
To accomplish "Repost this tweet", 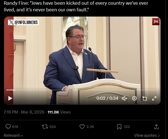I will (x=45, y=127).
